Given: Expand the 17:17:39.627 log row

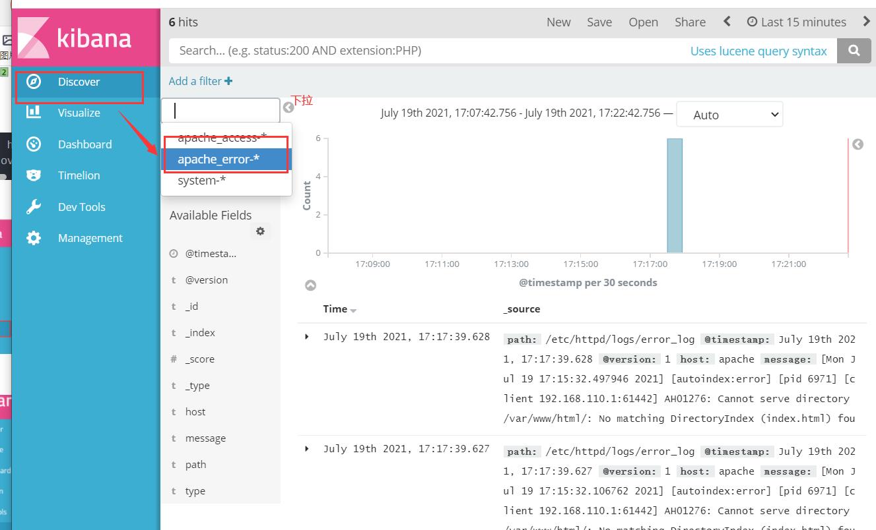Looking at the screenshot, I should 307,449.
